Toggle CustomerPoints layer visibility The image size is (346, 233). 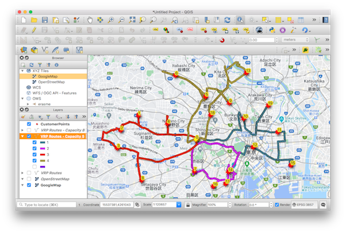pyautogui.click(x=29, y=124)
